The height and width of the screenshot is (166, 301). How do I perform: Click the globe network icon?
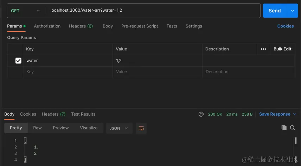[201, 114]
